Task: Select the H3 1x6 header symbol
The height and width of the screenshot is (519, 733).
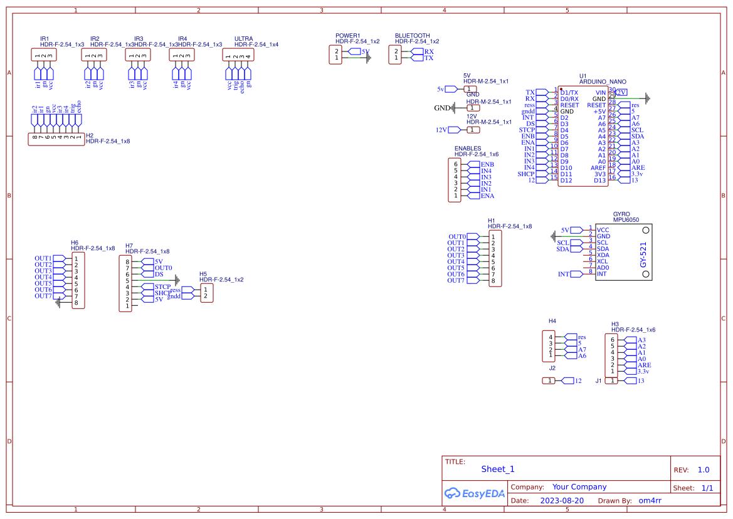Action: [x=611, y=355]
